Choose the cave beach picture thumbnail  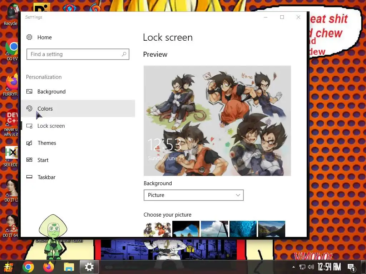pyautogui.click(x=186, y=229)
